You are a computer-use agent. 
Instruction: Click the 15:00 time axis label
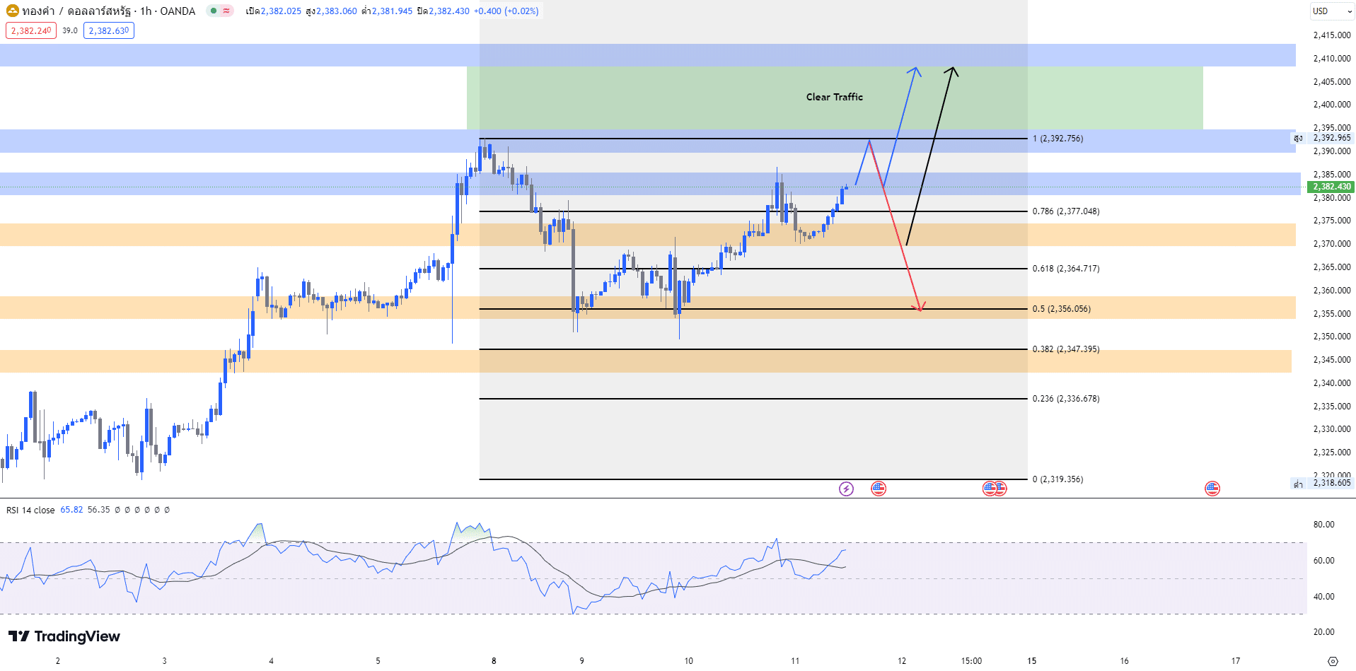pyautogui.click(x=971, y=661)
